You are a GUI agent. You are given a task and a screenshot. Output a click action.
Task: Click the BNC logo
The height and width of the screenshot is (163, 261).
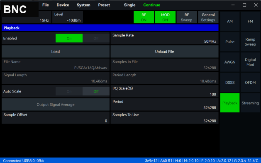click(x=15, y=9)
